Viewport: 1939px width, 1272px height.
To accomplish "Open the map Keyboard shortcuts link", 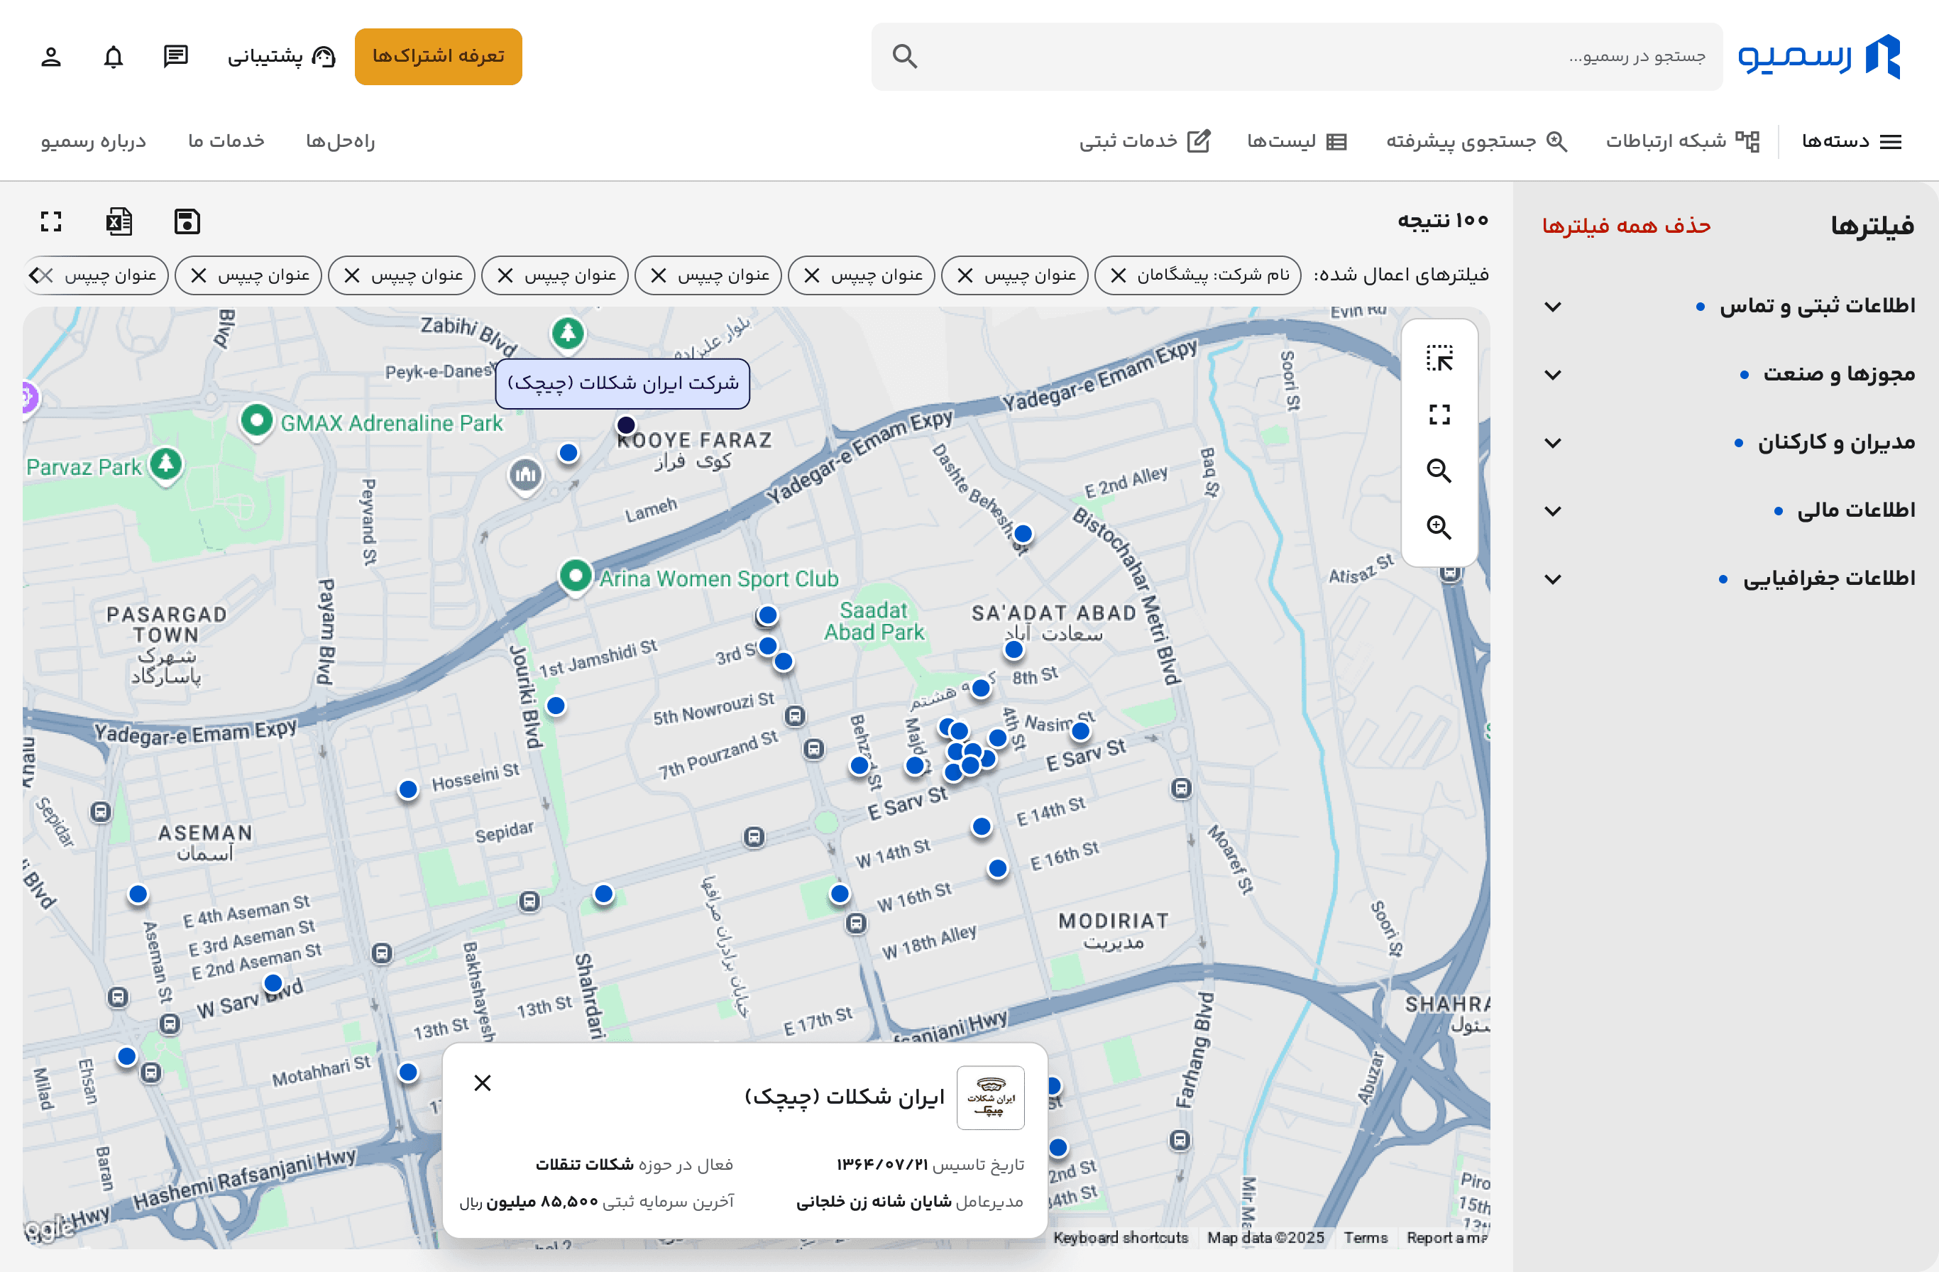I will coord(1120,1237).
